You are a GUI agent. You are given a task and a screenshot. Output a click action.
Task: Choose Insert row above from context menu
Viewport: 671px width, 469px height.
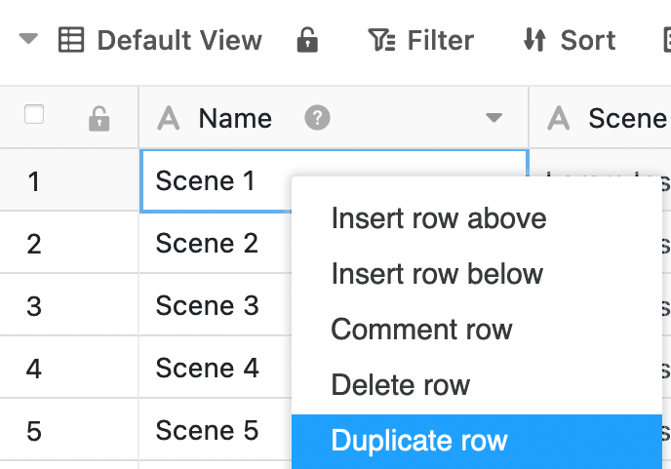pos(438,217)
